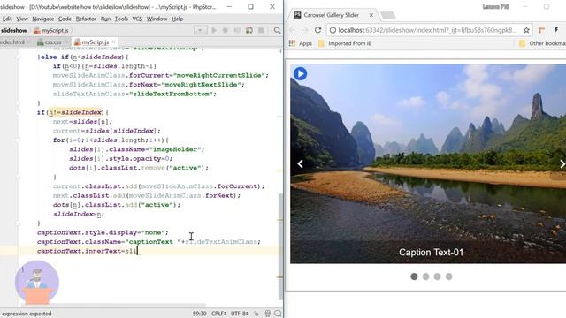Change the CRLF line separator in status bar
Screen dimensions: 566x318
click(x=218, y=314)
